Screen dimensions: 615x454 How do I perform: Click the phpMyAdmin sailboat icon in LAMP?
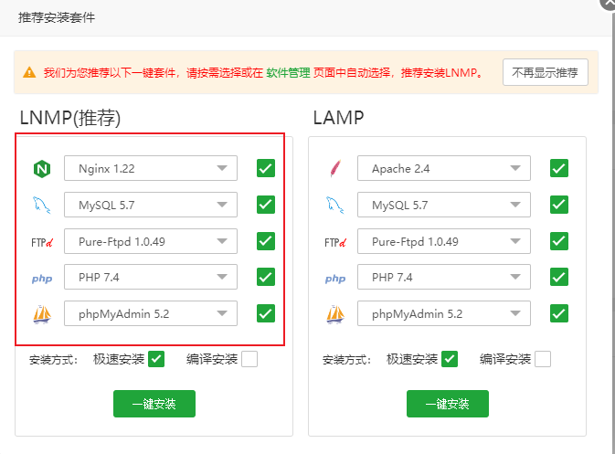(335, 314)
